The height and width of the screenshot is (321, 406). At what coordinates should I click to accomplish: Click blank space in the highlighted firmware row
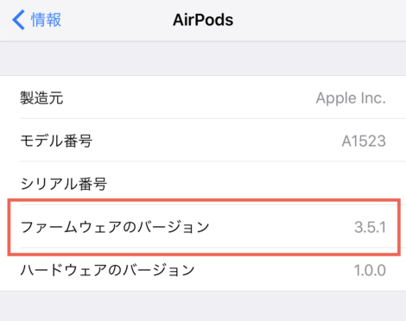point(282,227)
